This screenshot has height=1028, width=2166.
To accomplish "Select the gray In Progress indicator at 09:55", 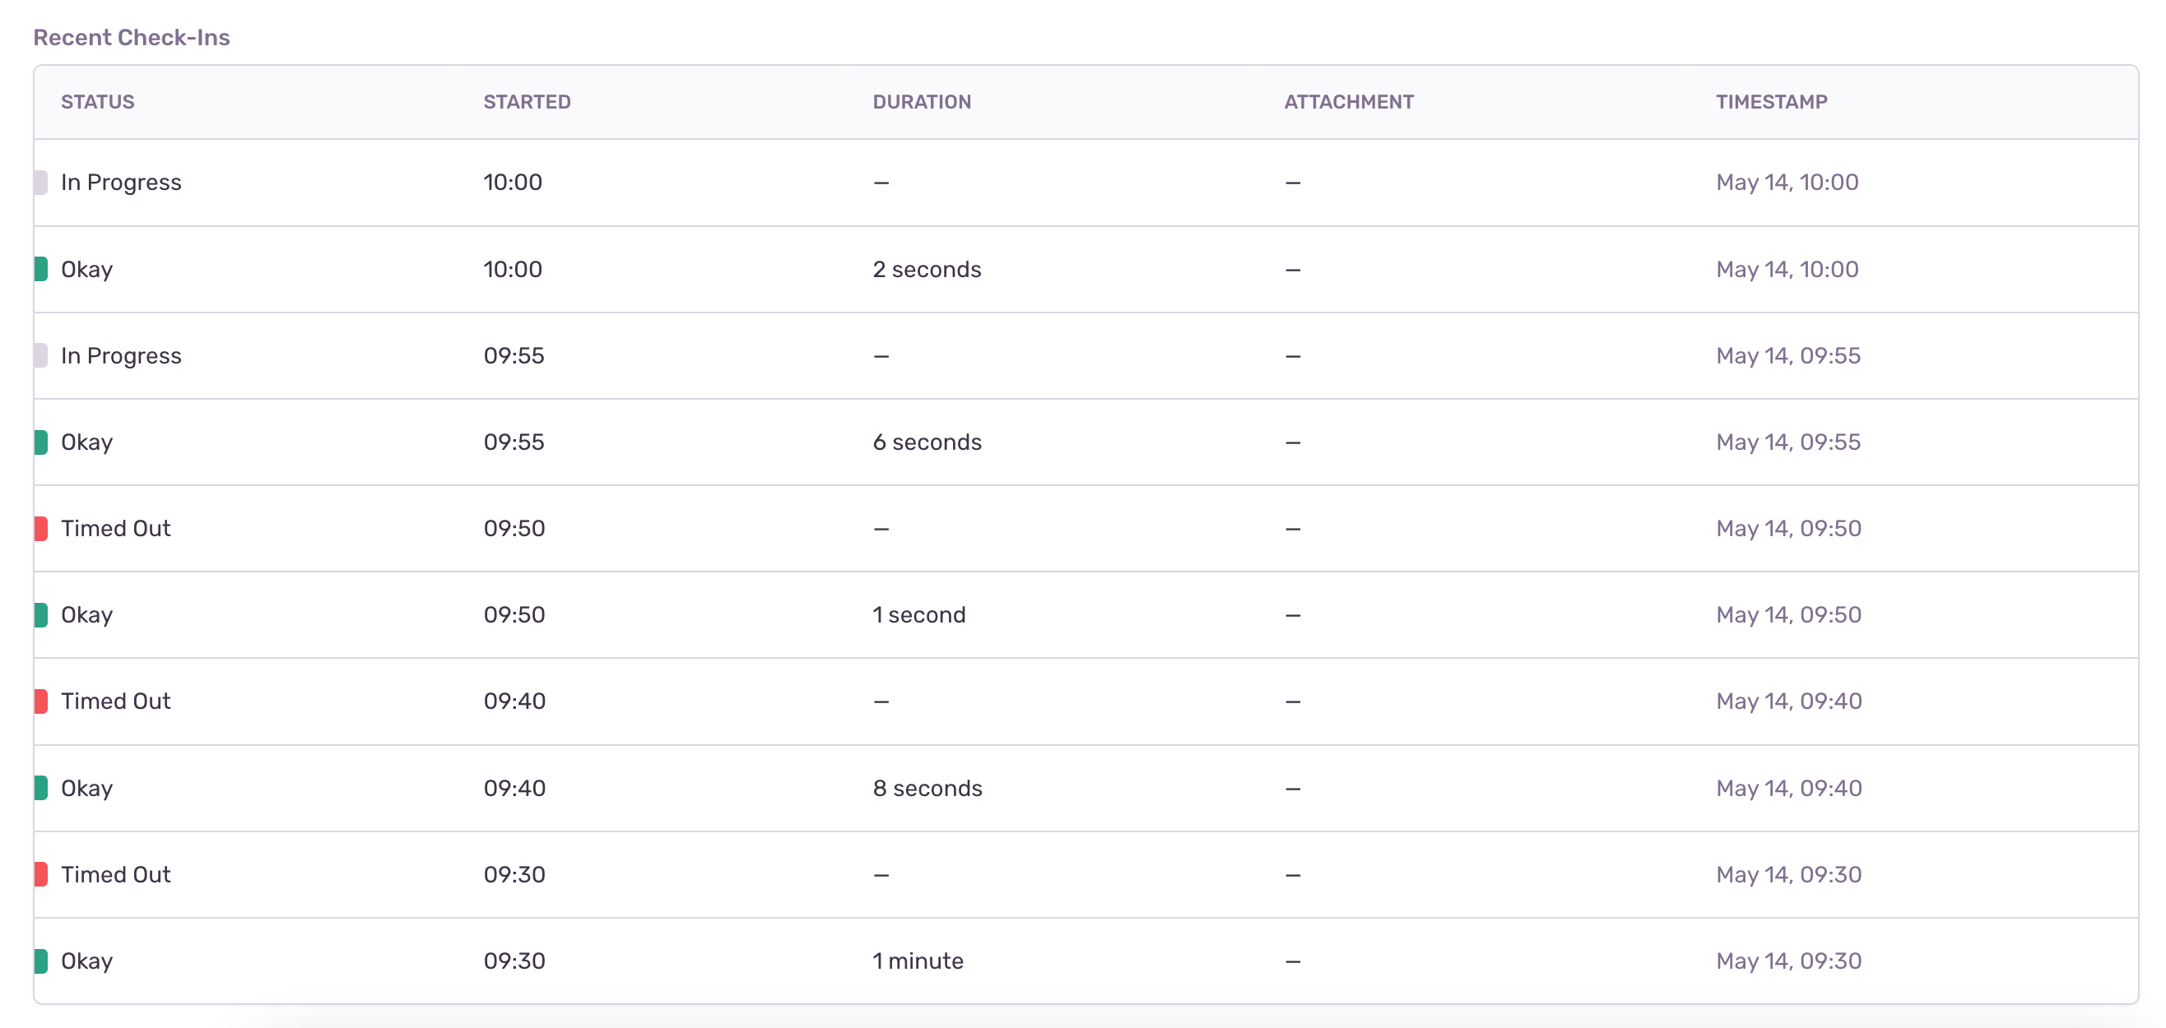I will pos(40,354).
